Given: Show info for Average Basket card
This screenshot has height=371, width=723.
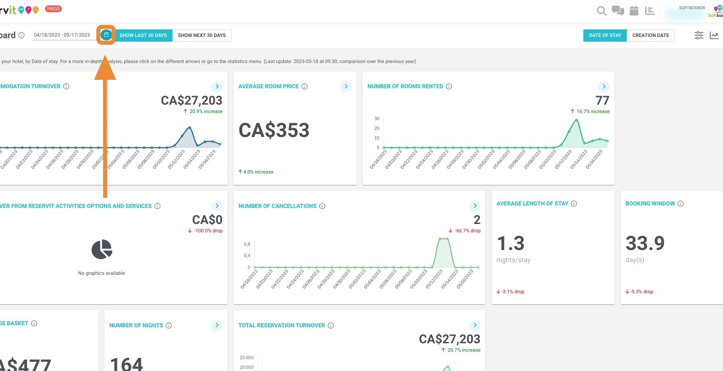Looking at the screenshot, I should 34,323.
